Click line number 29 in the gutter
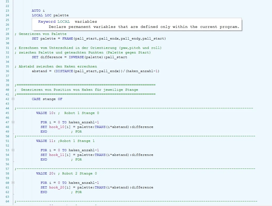 coord(7,39)
